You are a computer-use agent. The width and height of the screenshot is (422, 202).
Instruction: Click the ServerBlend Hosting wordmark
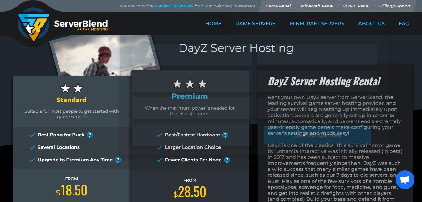click(81, 25)
